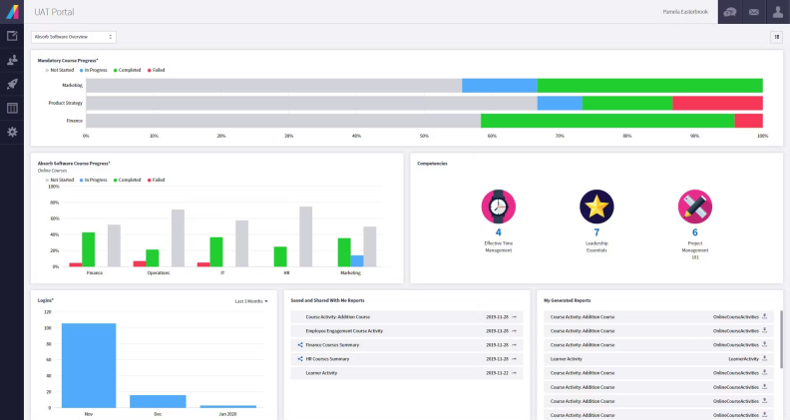
Task: Open the envelope messages icon in header
Action: tap(753, 12)
